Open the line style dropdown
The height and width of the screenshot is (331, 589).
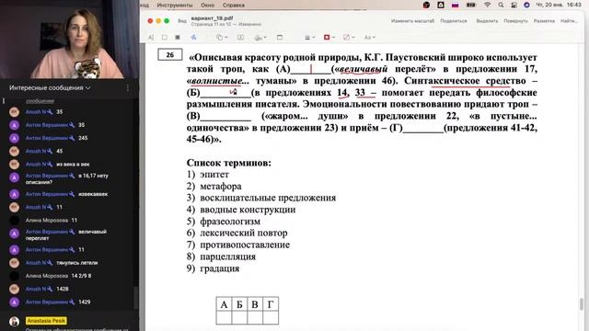pyautogui.click(x=309, y=38)
